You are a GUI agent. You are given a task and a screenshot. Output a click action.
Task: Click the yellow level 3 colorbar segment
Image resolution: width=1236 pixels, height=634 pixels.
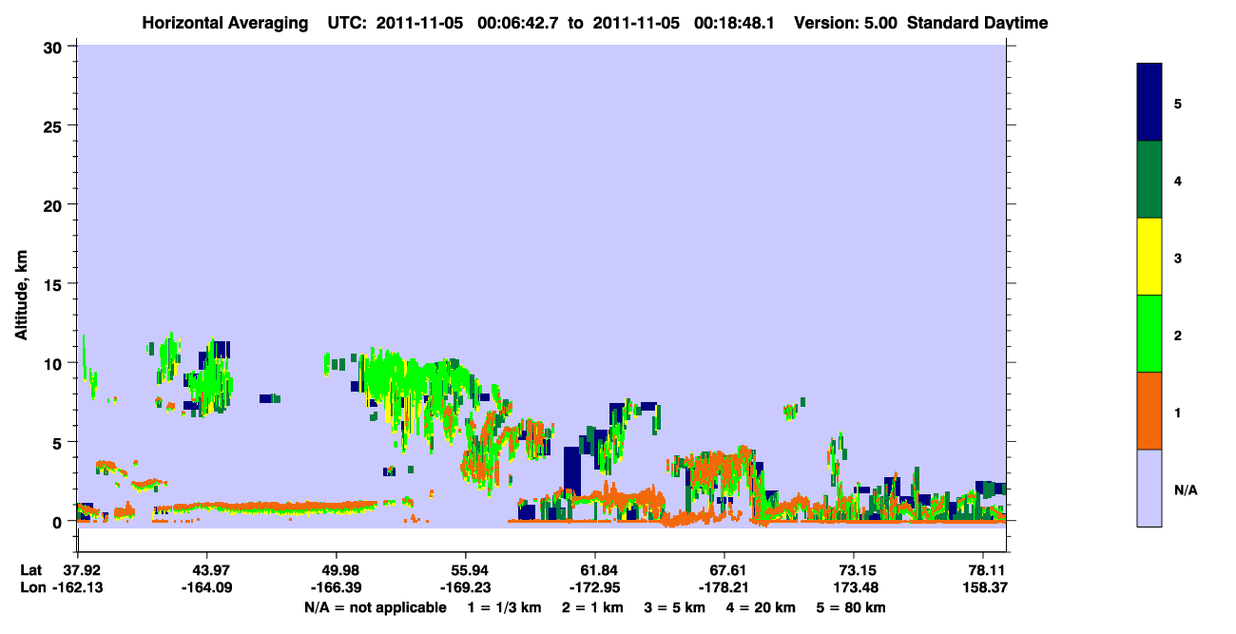1149,257
